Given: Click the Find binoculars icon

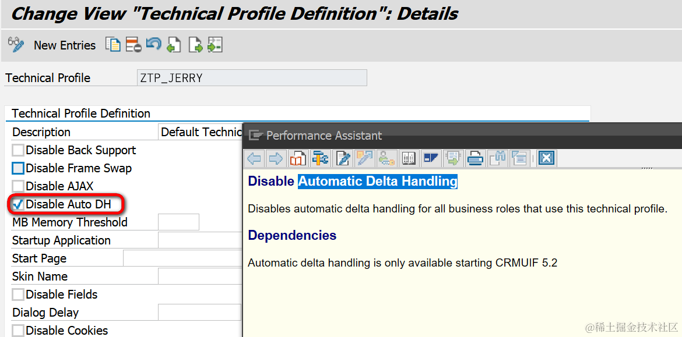Looking at the screenshot, I should point(497,158).
